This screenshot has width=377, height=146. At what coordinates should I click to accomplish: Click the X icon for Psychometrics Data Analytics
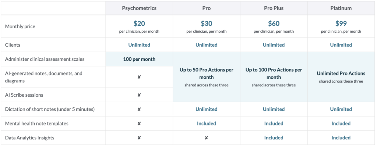coord(139,138)
